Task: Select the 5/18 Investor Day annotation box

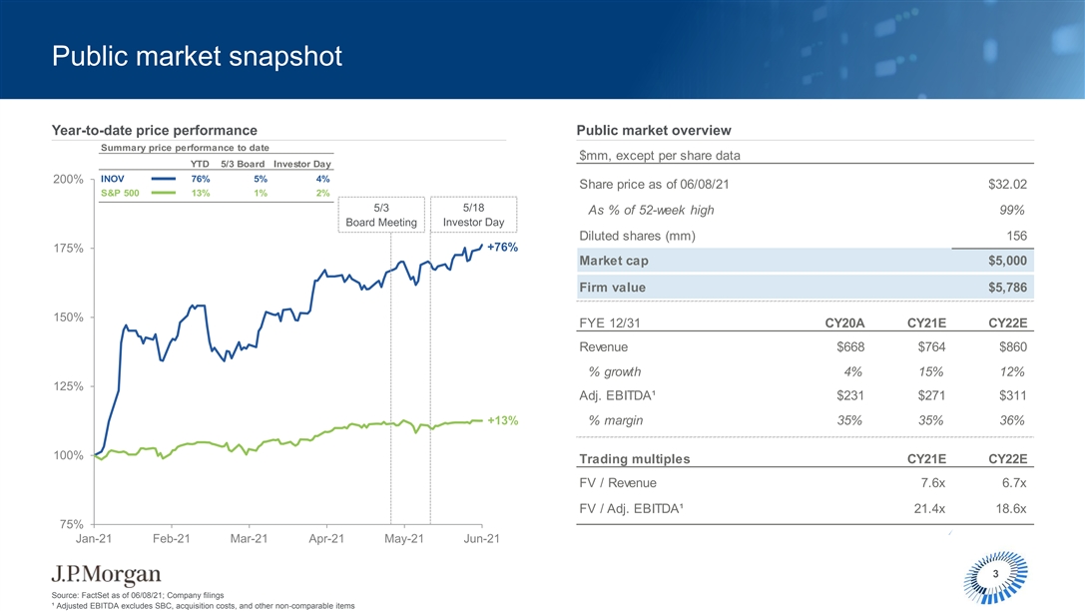Action: [x=473, y=215]
